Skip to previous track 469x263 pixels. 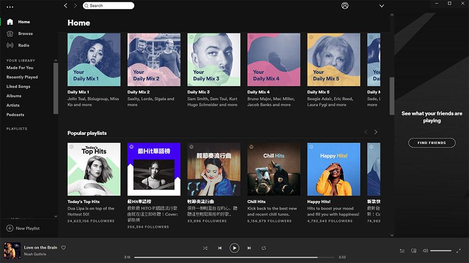pos(220,248)
